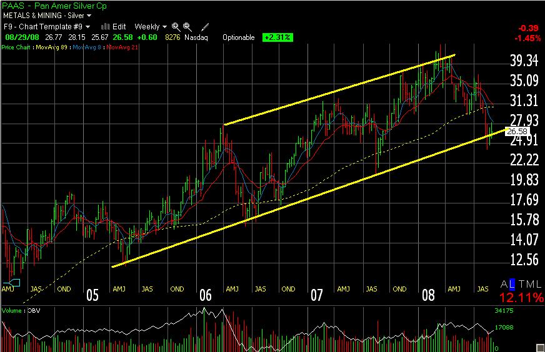Click the MovAvg 8 legend label

pyautogui.click(x=86, y=47)
